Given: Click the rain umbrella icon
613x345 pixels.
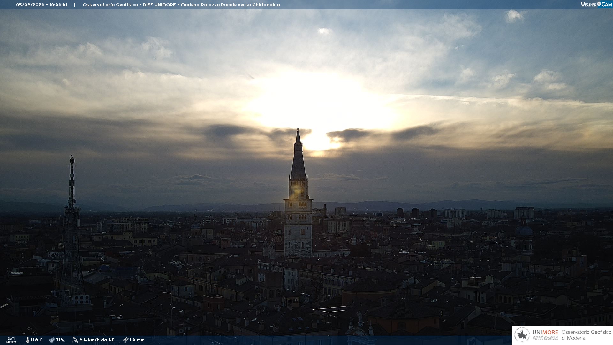Looking at the screenshot, I should [125, 340].
